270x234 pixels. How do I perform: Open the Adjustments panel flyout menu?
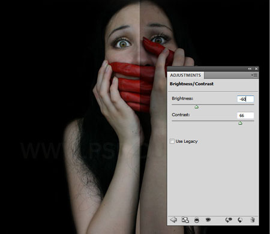click(254, 75)
